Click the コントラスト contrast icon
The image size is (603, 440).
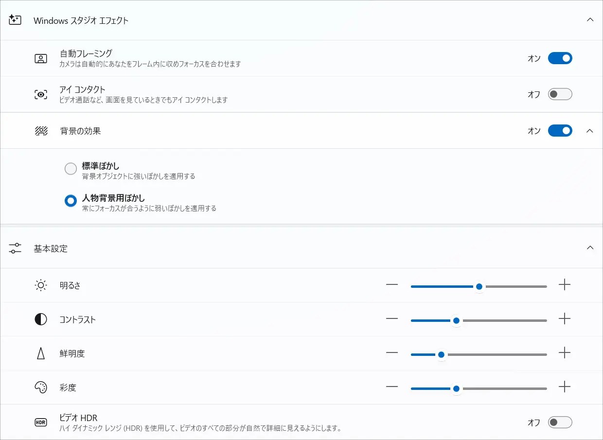point(41,319)
